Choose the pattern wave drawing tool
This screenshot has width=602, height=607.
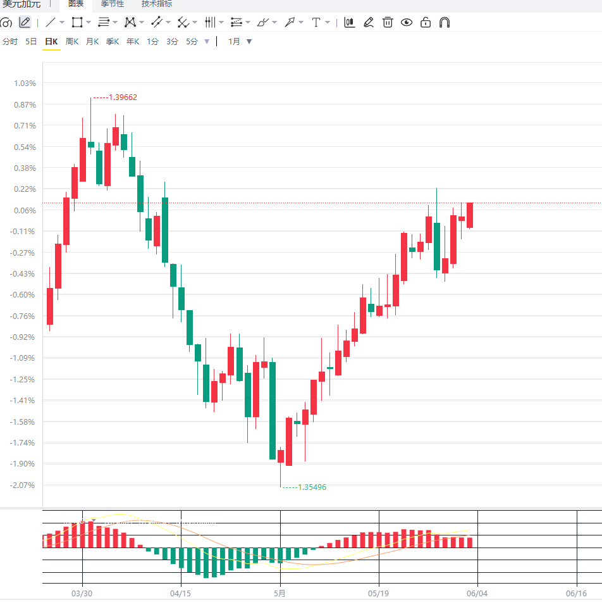(x=130, y=22)
